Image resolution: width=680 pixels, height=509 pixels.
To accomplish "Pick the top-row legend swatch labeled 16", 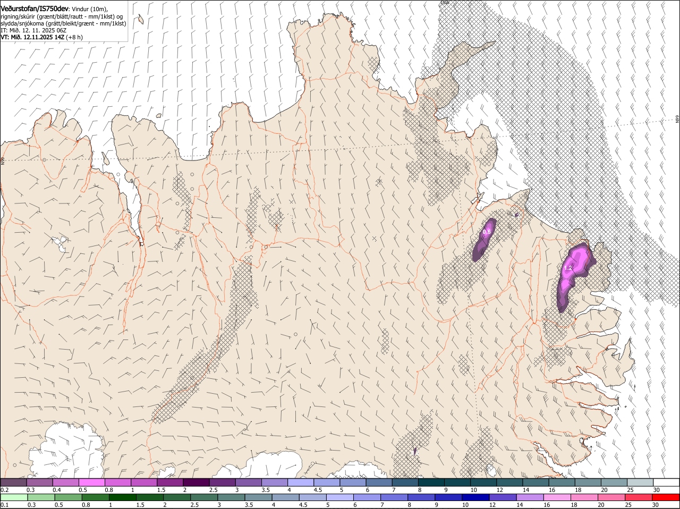I will pos(562,482).
